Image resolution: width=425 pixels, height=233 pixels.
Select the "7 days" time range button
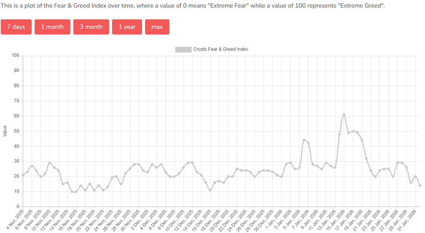[16, 27]
